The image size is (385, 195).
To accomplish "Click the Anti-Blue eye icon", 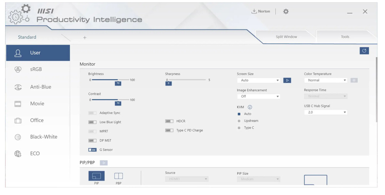I will pos(18,87).
